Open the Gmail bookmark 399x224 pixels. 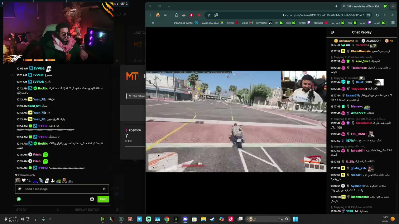pyautogui.click(x=247, y=23)
